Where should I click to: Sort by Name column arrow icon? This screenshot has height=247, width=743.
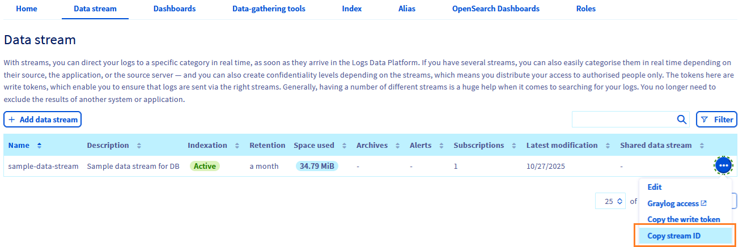click(x=39, y=146)
